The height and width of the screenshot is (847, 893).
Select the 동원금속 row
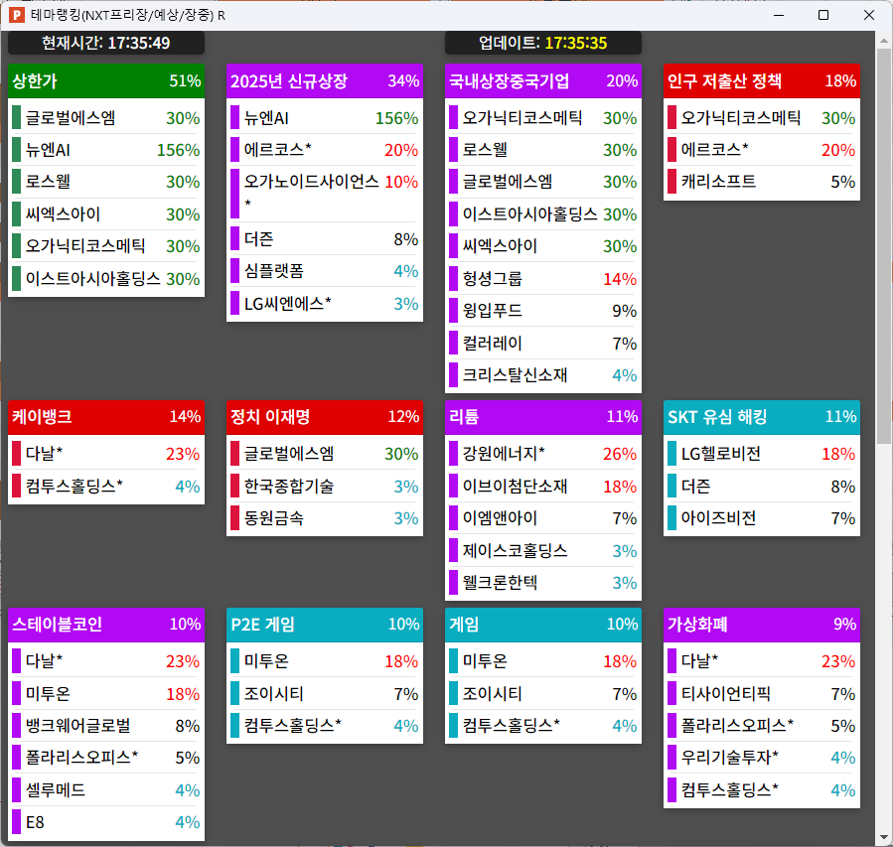325,518
